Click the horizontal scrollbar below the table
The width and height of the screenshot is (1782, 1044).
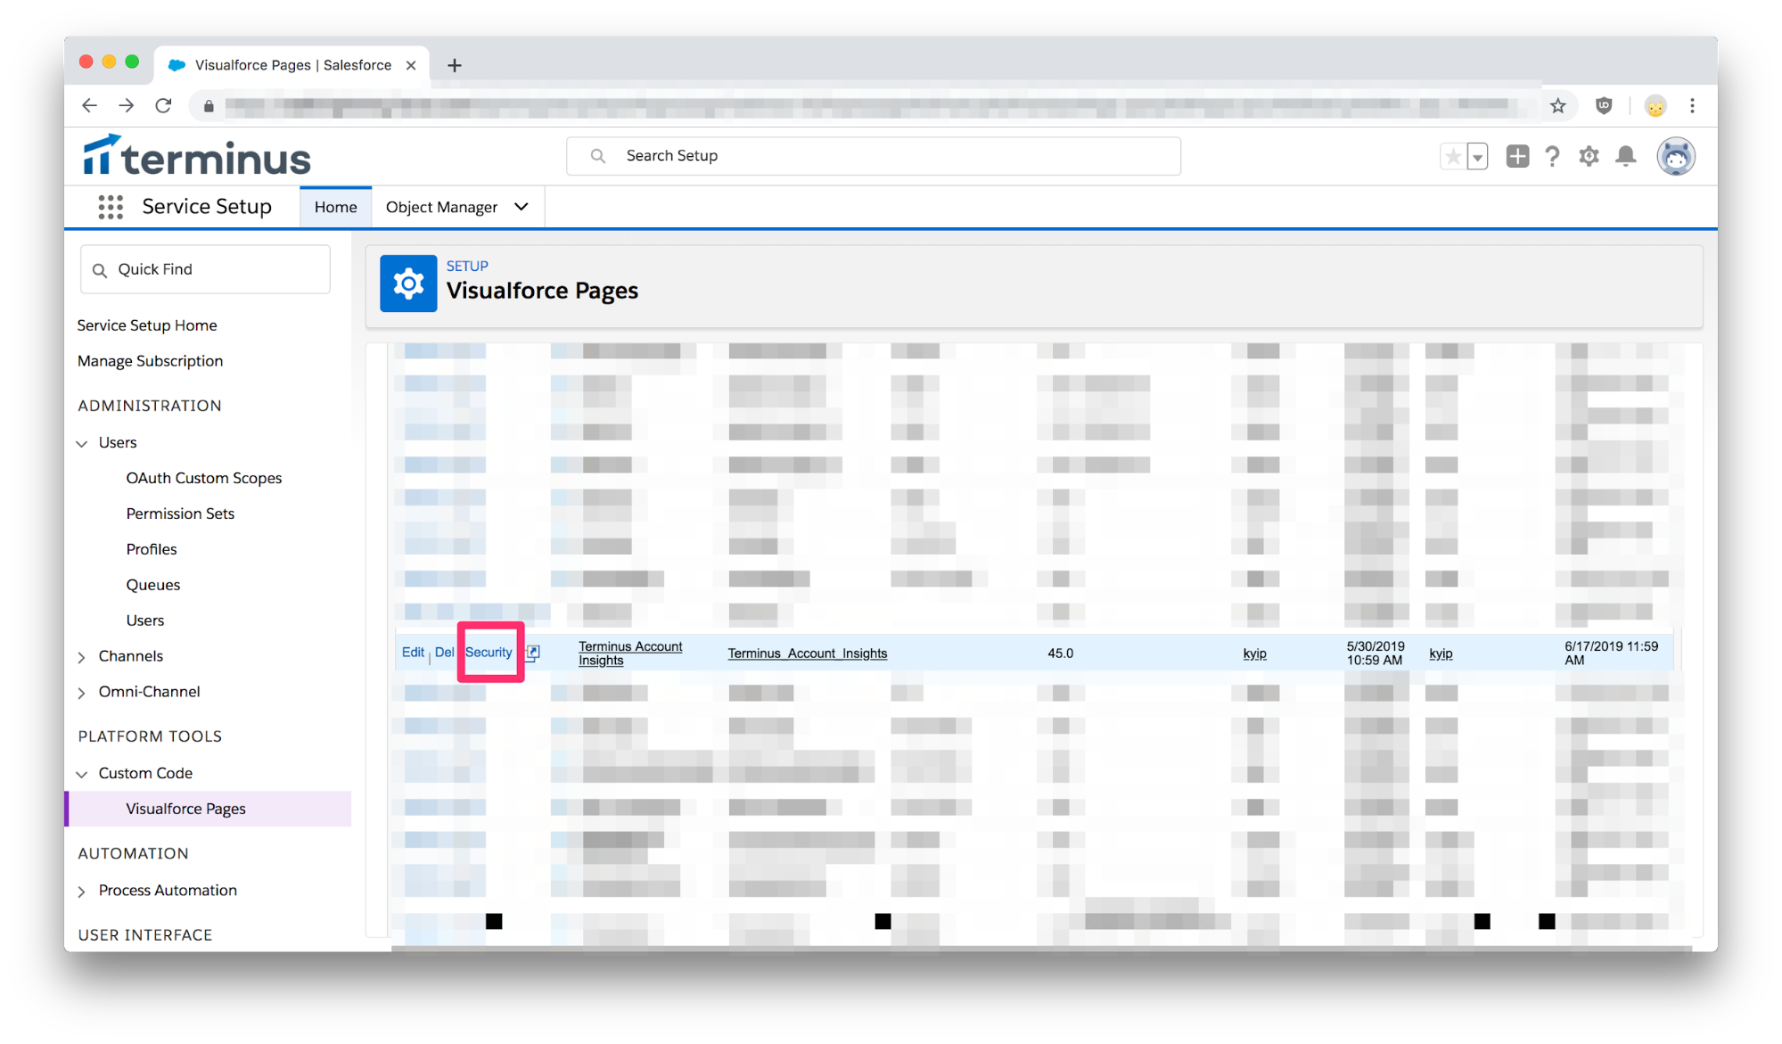(1040, 949)
